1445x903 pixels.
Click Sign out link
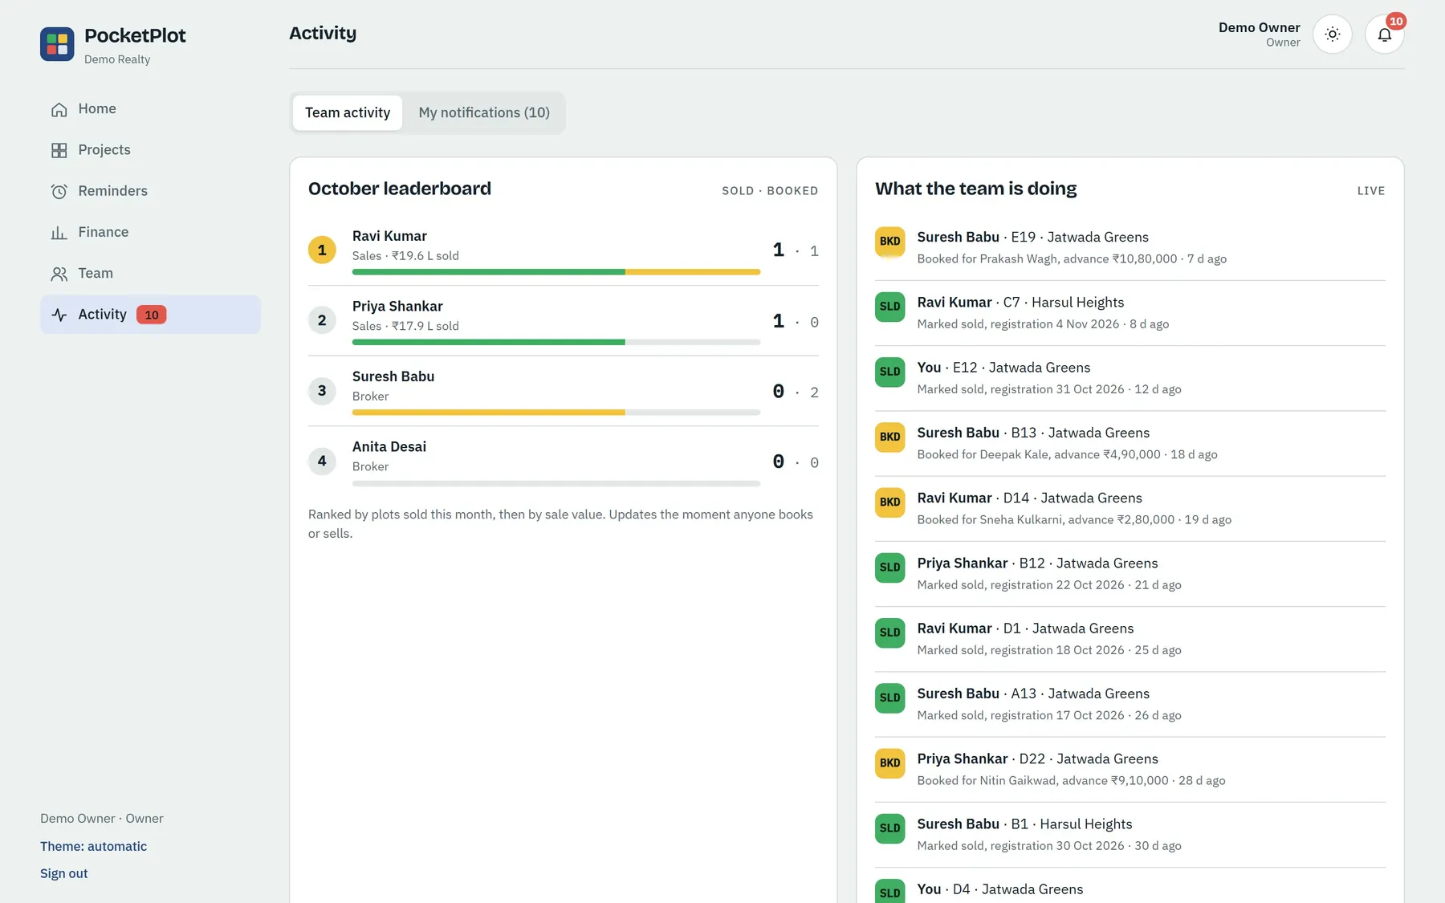[64, 873]
